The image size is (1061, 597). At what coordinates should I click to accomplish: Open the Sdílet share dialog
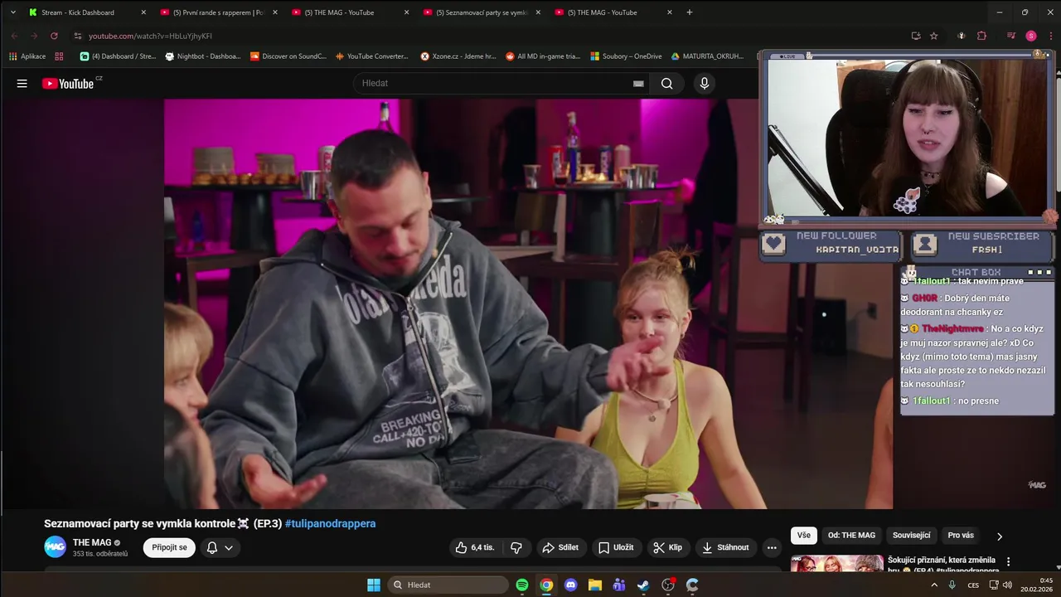pyautogui.click(x=560, y=547)
